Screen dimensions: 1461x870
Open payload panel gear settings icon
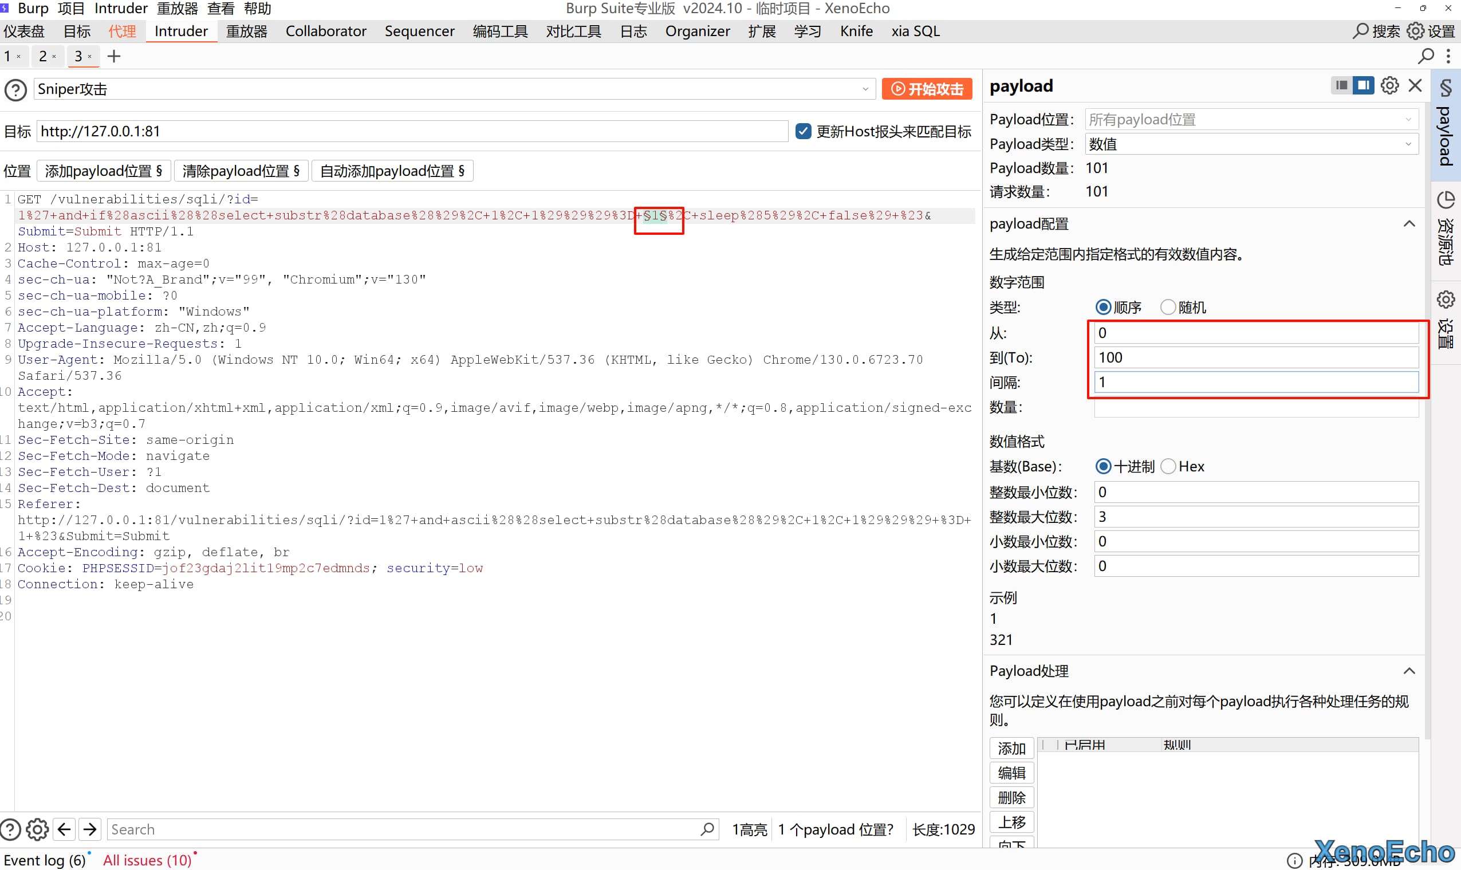click(1389, 85)
